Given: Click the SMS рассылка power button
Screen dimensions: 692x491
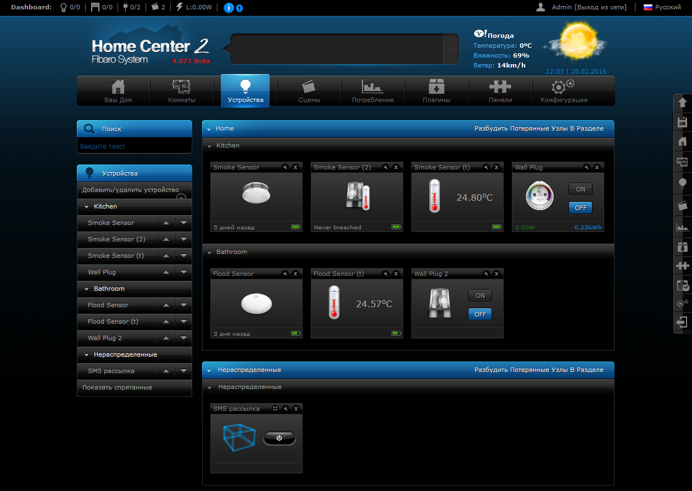Looking at the screenshot, I should pyautogui.click(x=279, y=438).
